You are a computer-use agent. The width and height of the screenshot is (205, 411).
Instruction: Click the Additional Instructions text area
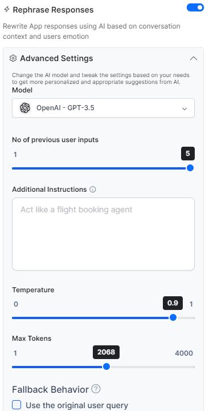pos(103,234)
